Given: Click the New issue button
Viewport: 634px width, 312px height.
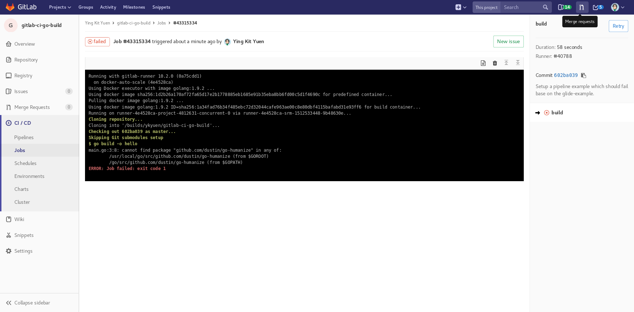Looking at the screenshot, I should [x=508, y=42].
